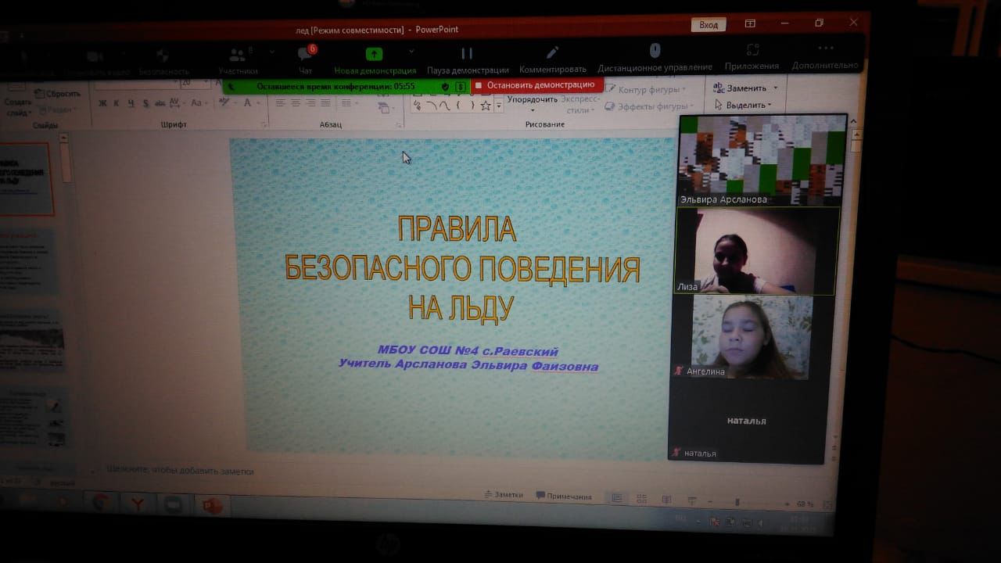The image size is (1001, 563).
Task: Launch Yandex browser from the taskbar
Action: (x=137, y=504)
